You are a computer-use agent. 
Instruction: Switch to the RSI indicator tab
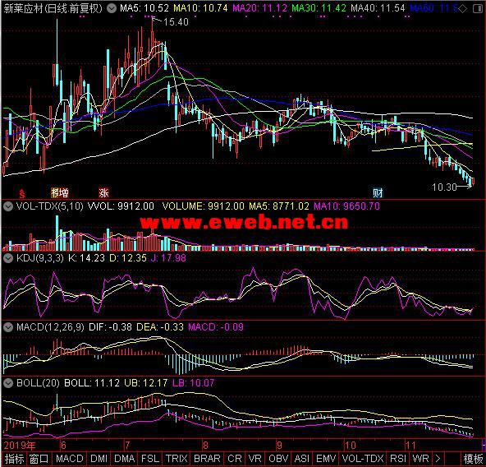398,459
